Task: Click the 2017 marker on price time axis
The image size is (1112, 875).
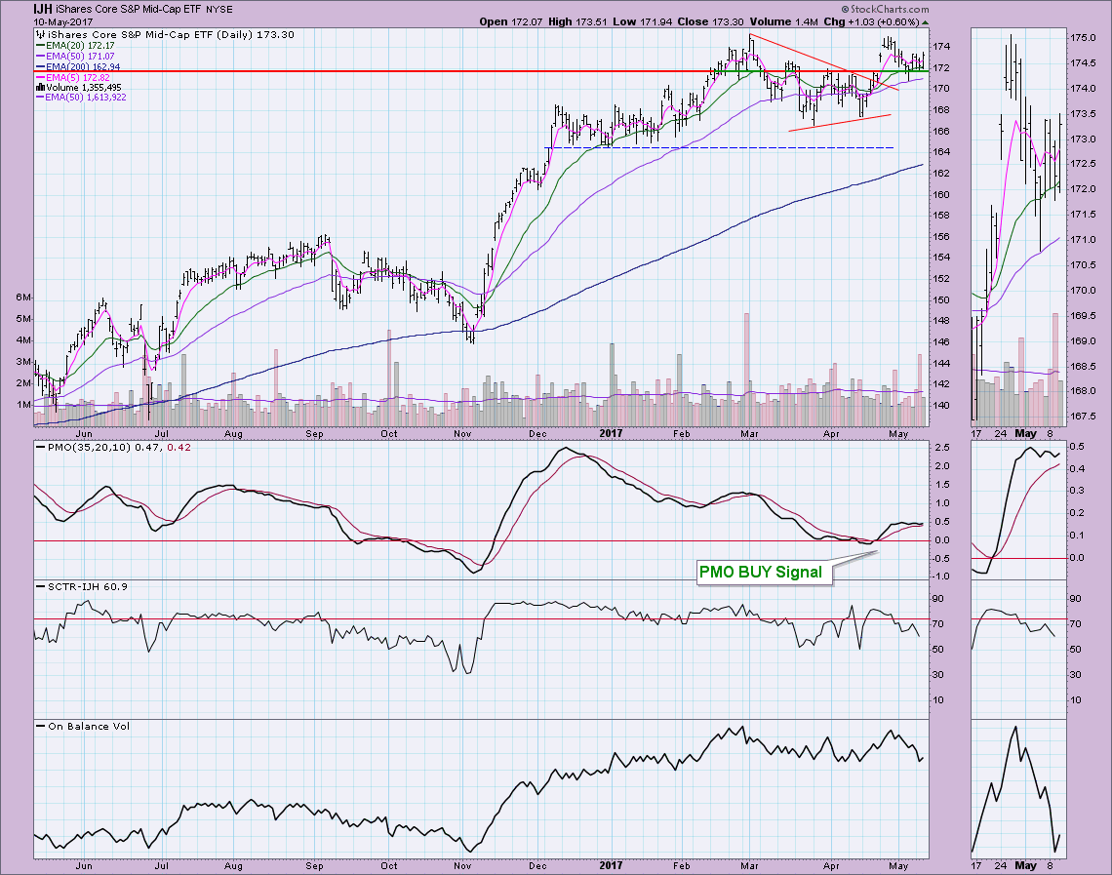Action: (612, 432)
